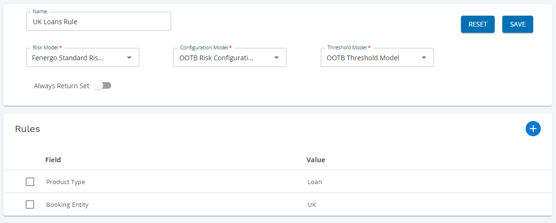Click the Value column header
This screenshot has width=556, height=223.
316,160
